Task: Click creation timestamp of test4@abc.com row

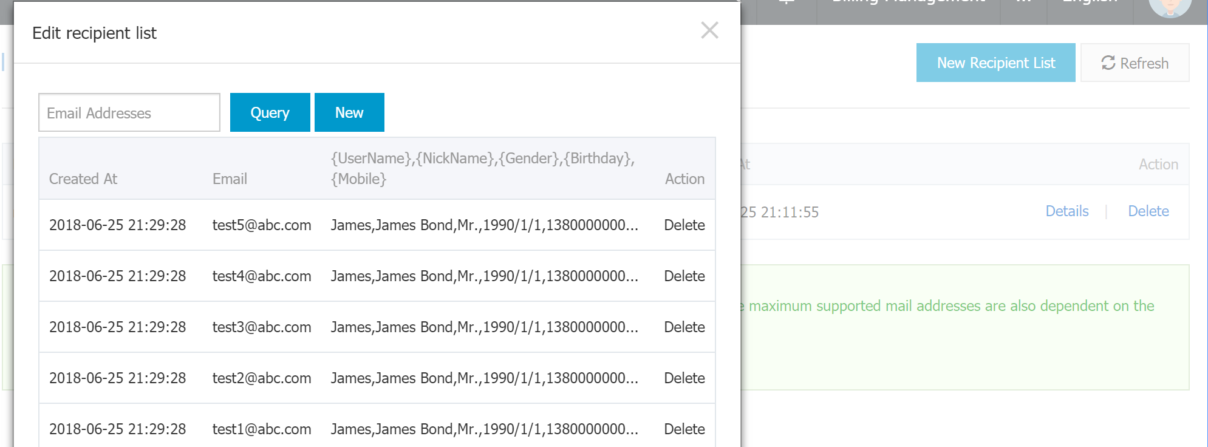Action: tap(118, 276)
